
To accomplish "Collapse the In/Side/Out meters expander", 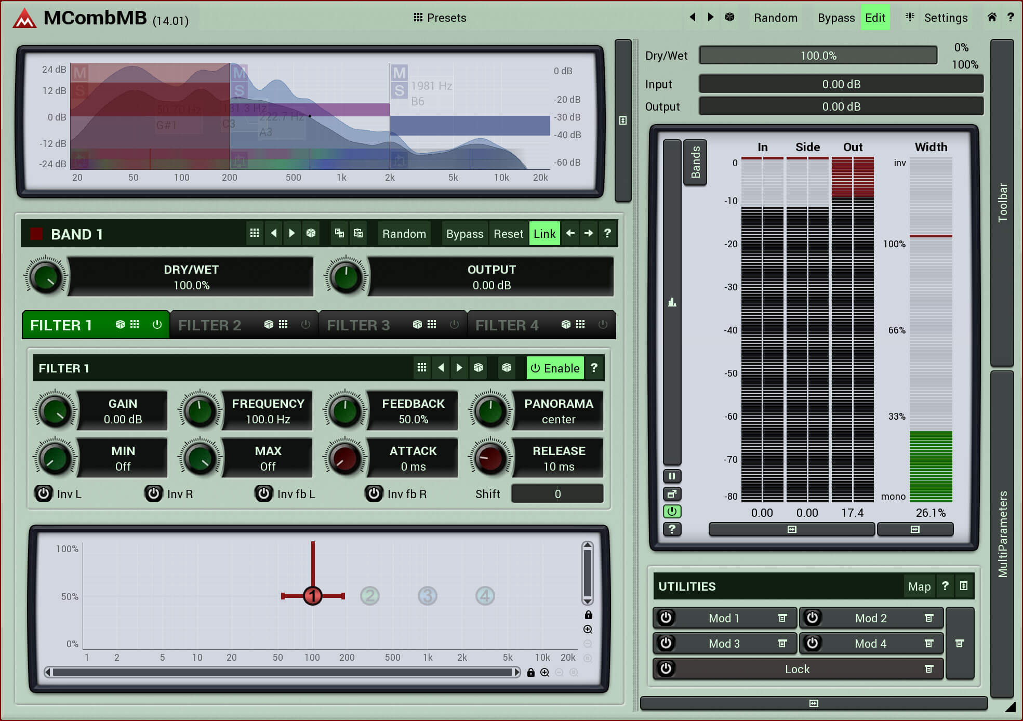I will pos(792,529).
